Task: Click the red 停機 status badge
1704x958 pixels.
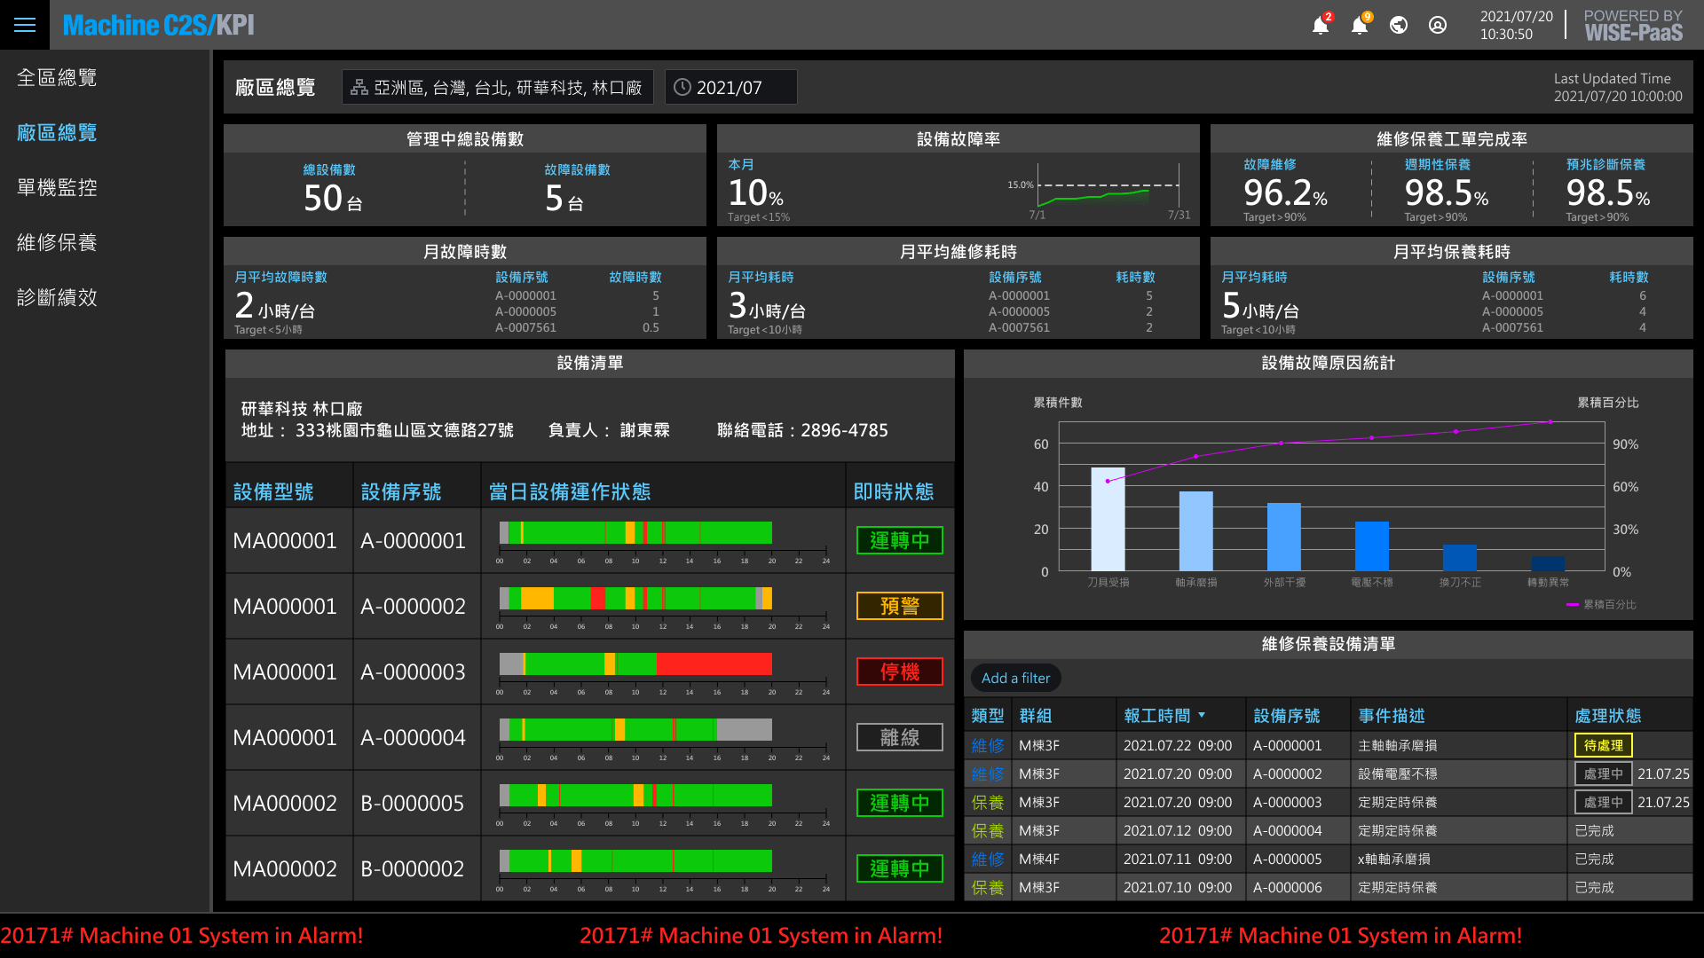Action: coord(899,671)
